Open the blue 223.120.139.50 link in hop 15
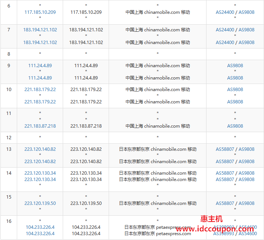 click(x=40, y=203)
